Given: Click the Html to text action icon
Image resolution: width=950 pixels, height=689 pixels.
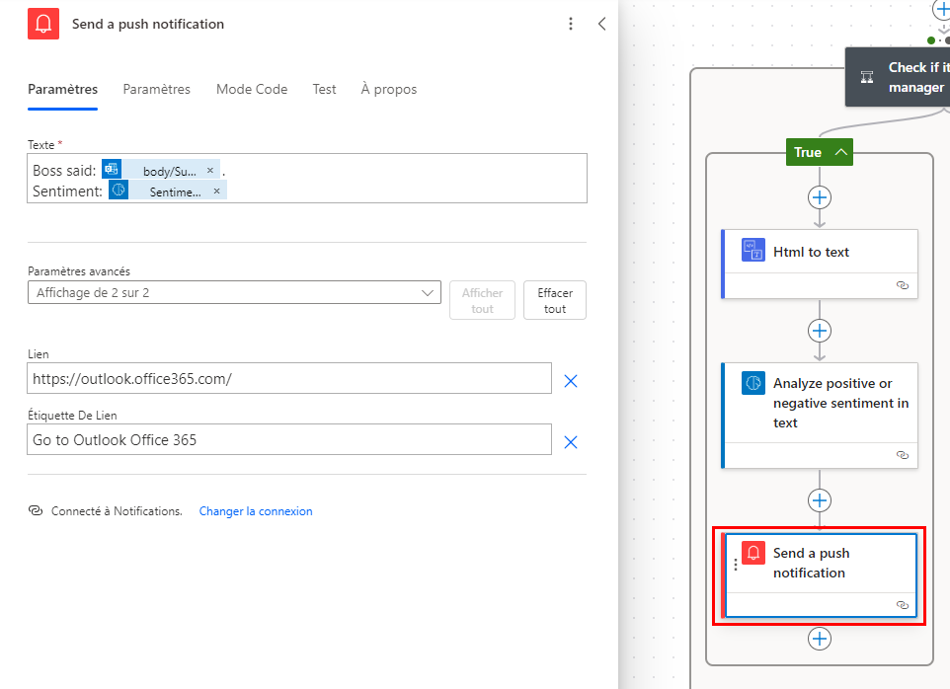Looking at the screenshot, I should (753, 250).
